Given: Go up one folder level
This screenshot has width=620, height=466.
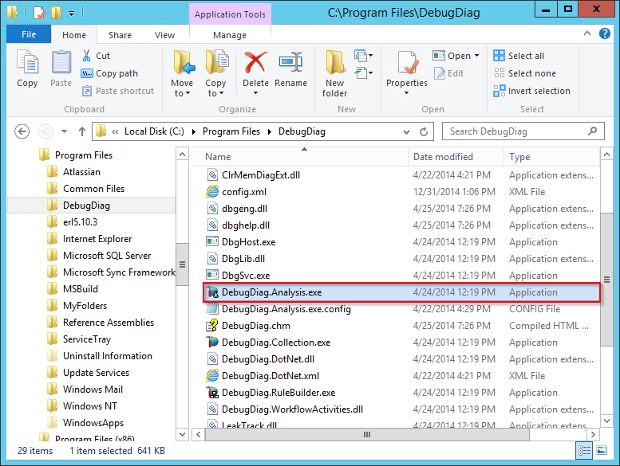Looking at the screenshot, I should [x=82, y=131].
